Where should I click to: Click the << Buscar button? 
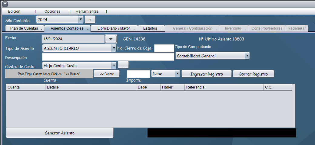(x=107, y=74)
